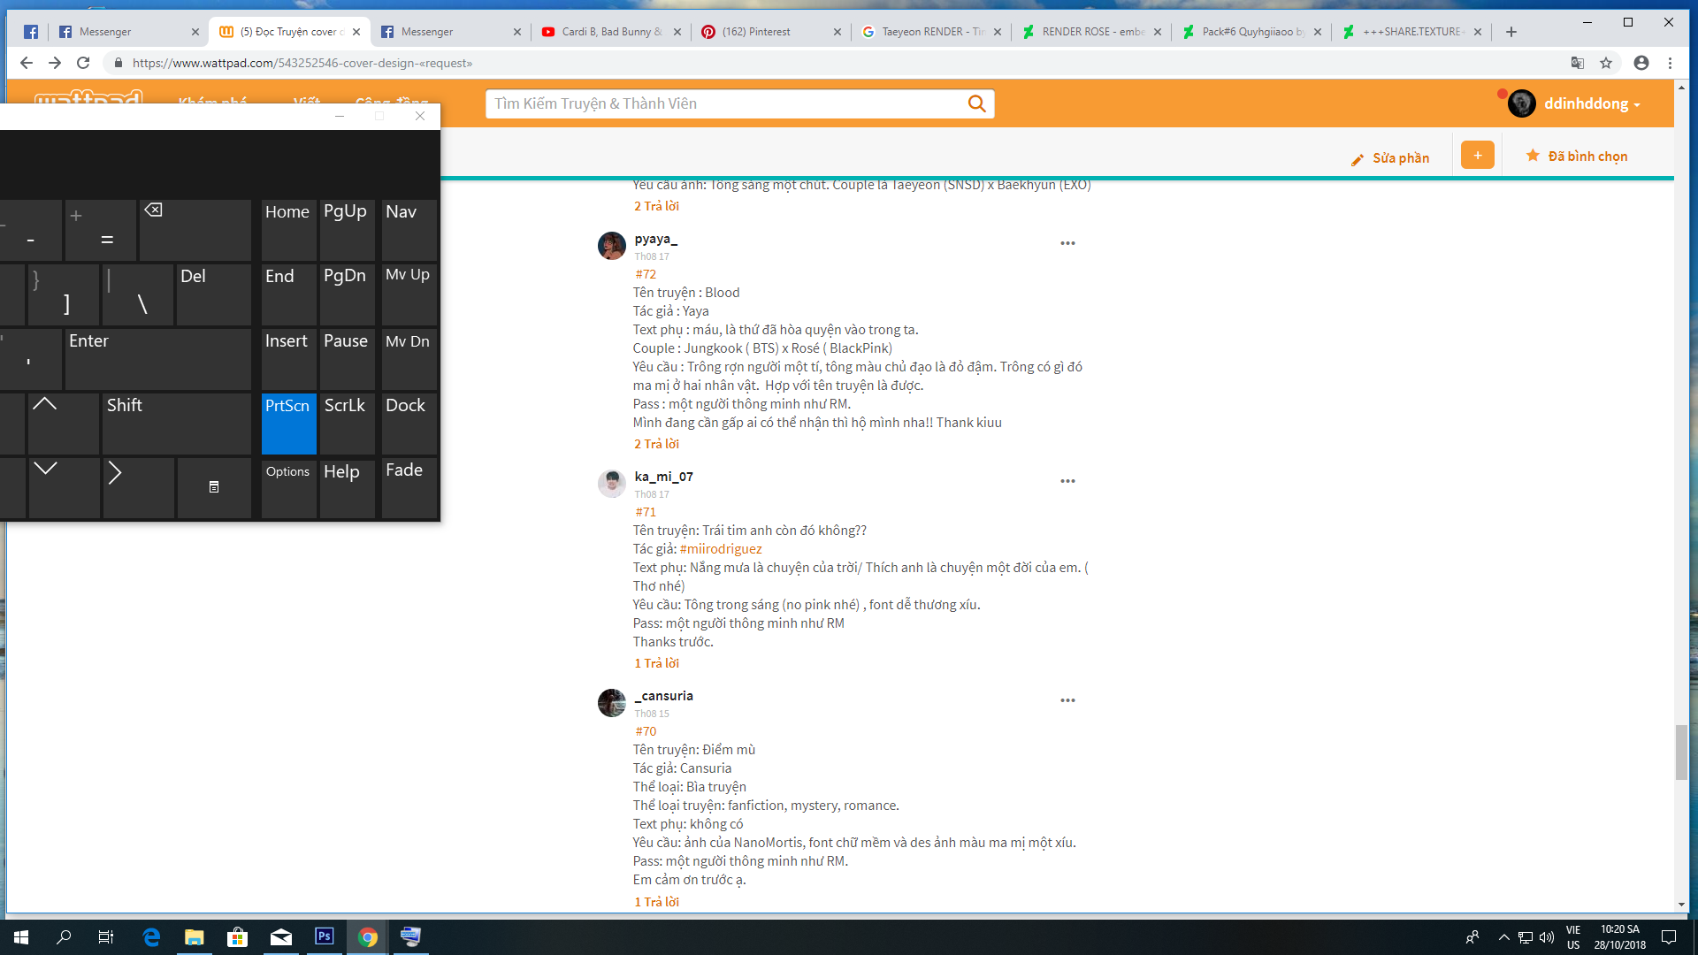Click the Google Translate icon in address bar
1698x955 pixels.
click(x=1577, y=63)
